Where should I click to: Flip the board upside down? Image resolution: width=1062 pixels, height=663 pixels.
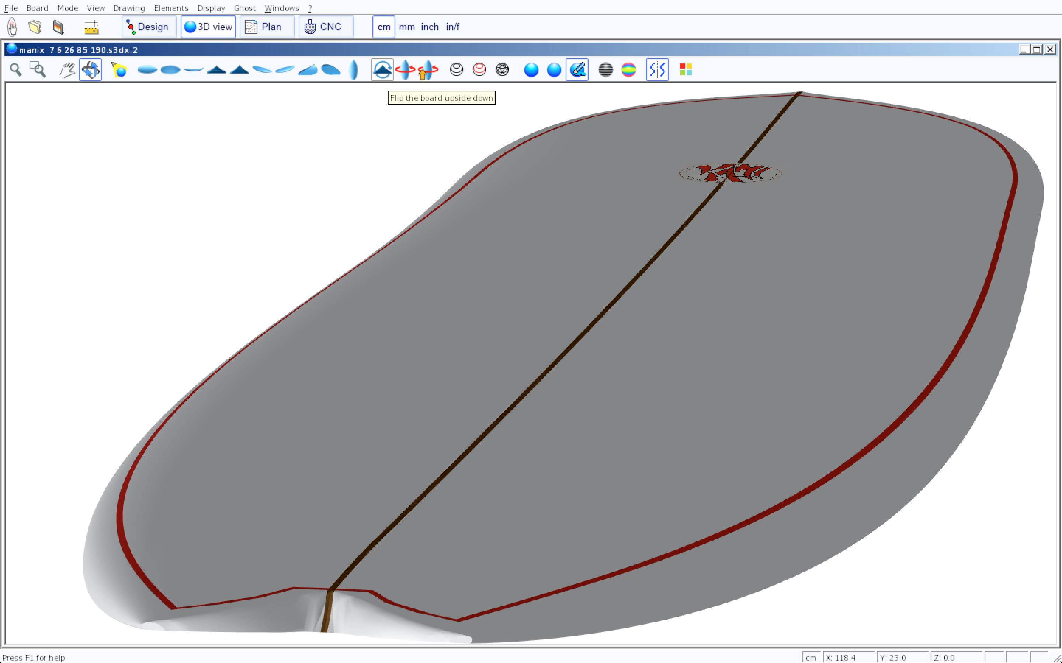pos(382,70)
